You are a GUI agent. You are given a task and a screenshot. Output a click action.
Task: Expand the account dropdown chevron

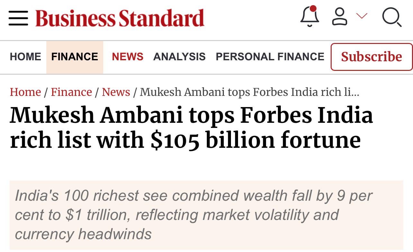click(362, 16)
